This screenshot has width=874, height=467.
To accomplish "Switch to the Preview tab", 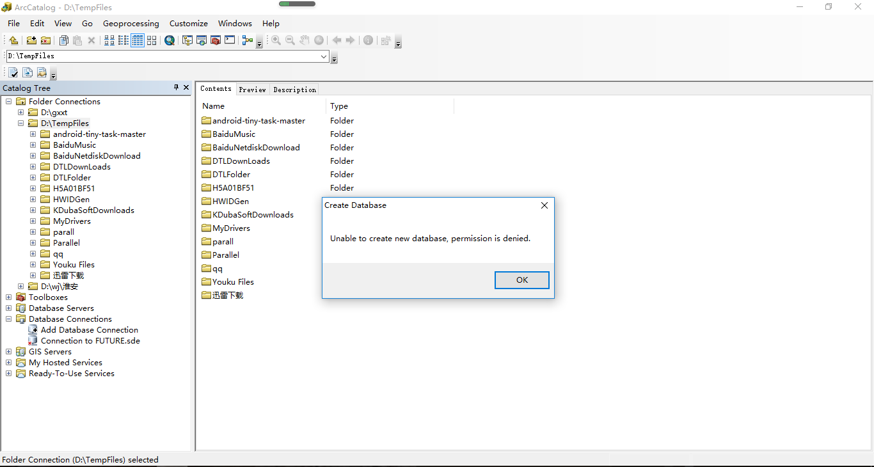I will click(x=252, y=89).
